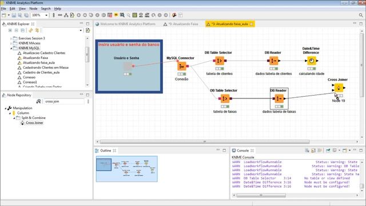Collapse the KNIME MySQL folder
This screenshot has width=366, height=206.
pyautogui.click(x=11, y=48)
